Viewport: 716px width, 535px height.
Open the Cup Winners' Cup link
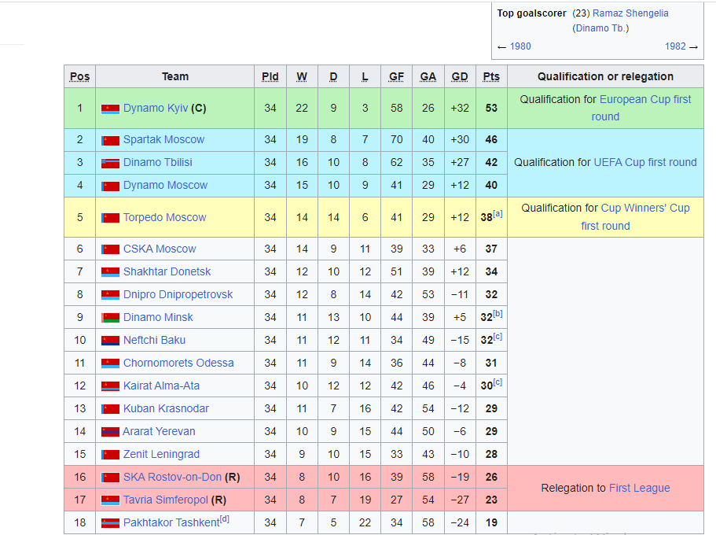coord(644,208)
